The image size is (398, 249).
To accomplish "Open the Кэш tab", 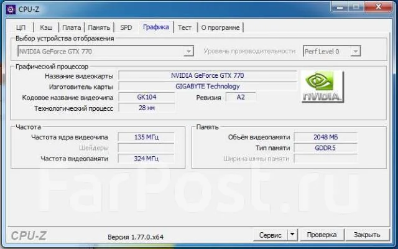I will pos(46,27).
